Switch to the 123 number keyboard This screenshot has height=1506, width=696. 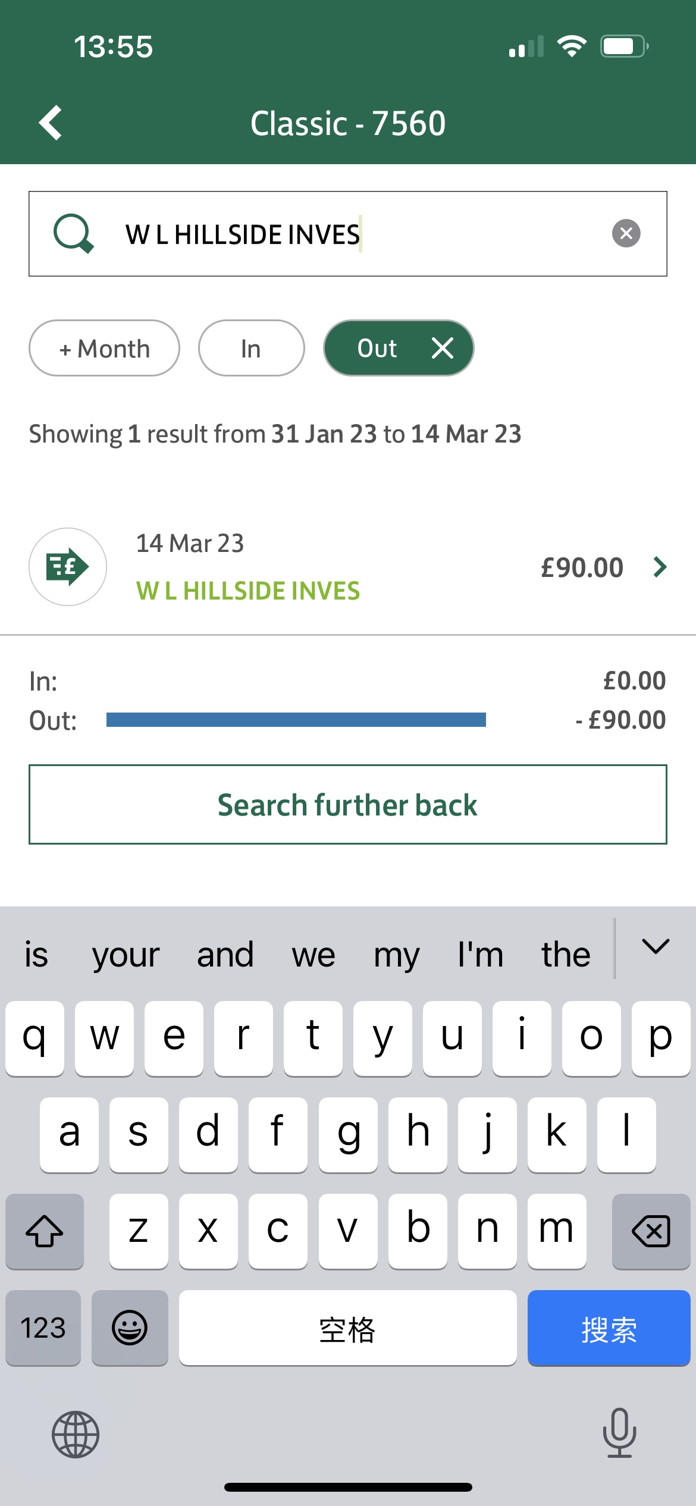[x=43, y=1328]
